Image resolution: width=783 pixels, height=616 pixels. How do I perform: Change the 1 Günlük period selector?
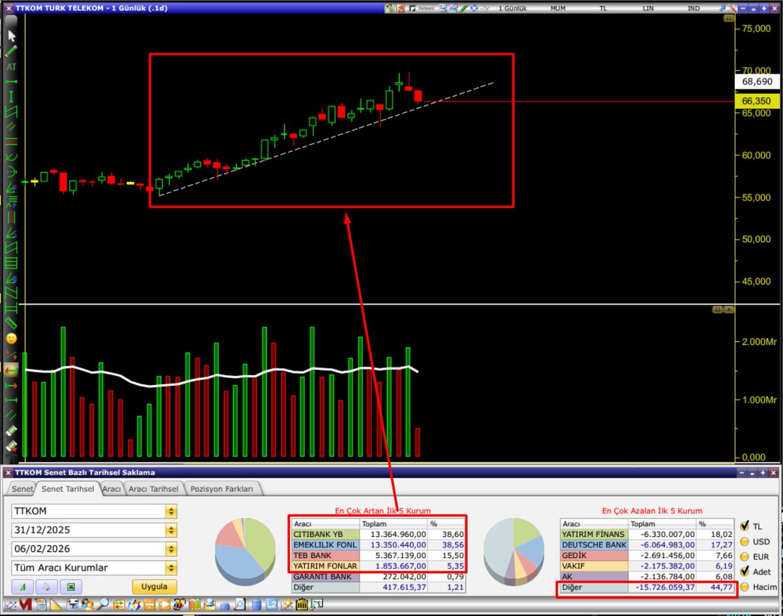point(512,8)
